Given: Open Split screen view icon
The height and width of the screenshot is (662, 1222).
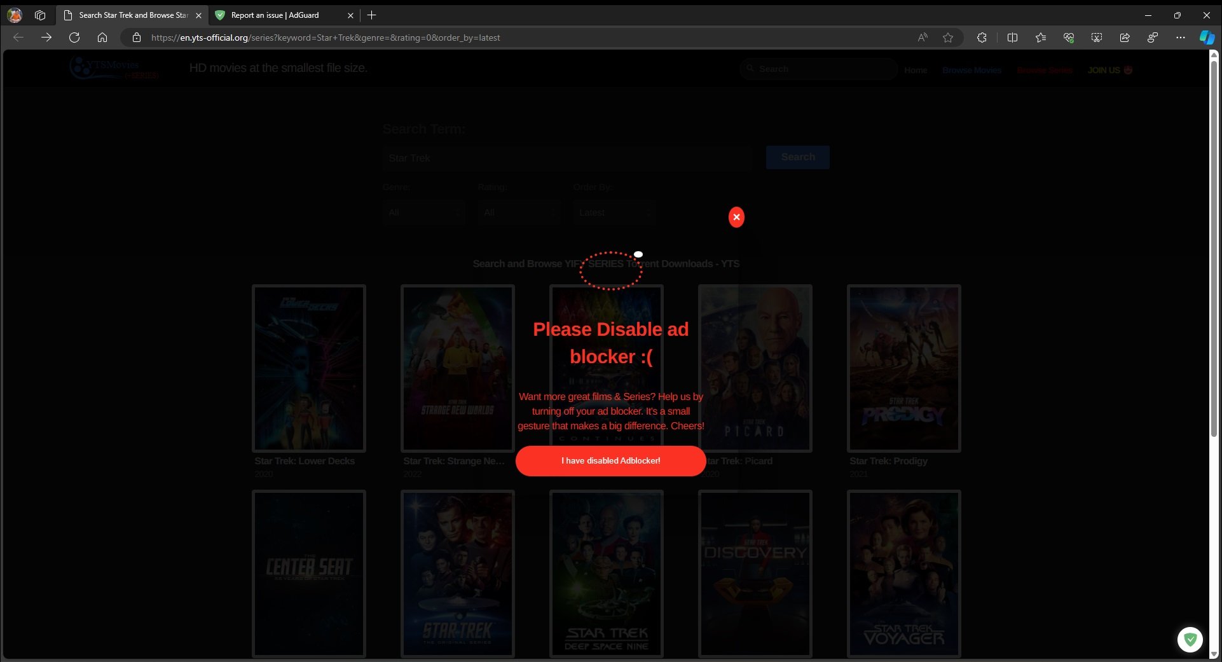Looking at the screenshot, I should point(1012,38).
